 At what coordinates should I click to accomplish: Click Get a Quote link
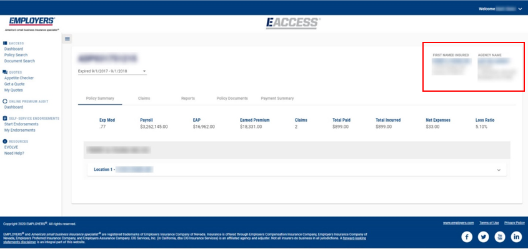[x=14, y=84]
